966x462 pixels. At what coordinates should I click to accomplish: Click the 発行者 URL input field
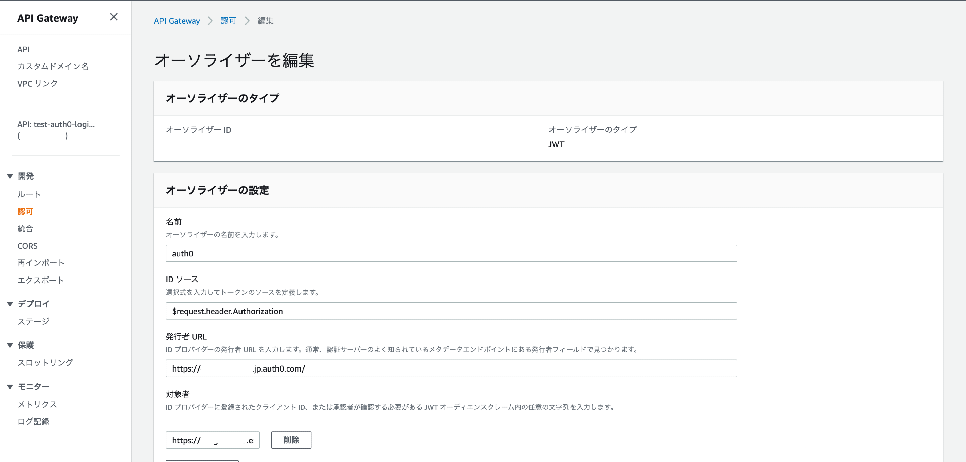pyautogui.click(x=451, y=368)
